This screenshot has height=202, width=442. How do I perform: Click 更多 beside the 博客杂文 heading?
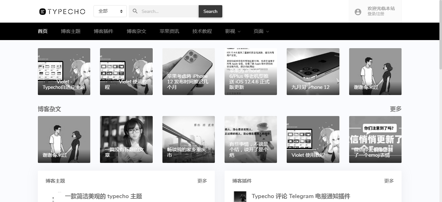coord(396,109)
